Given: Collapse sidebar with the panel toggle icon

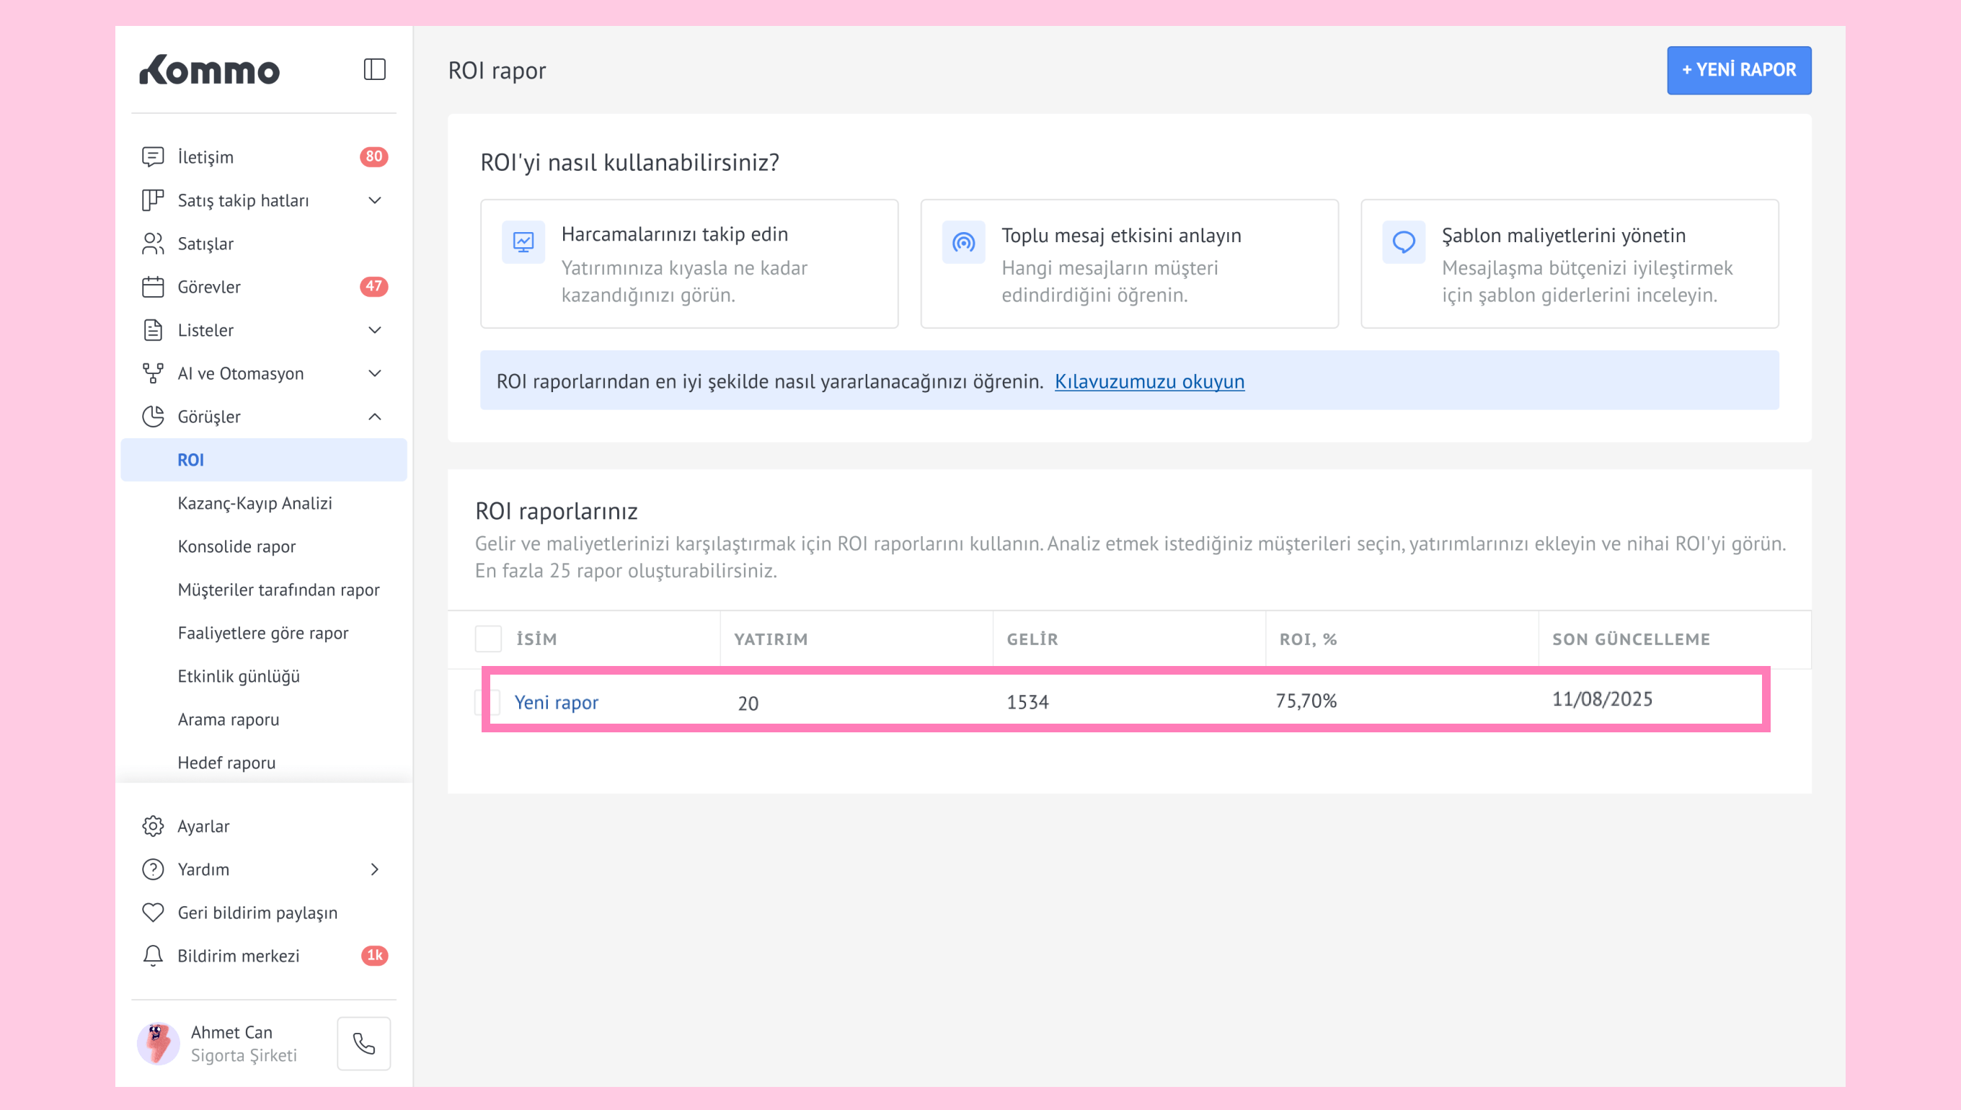Looking at the screenshot, I should click(x=374, y=69).
